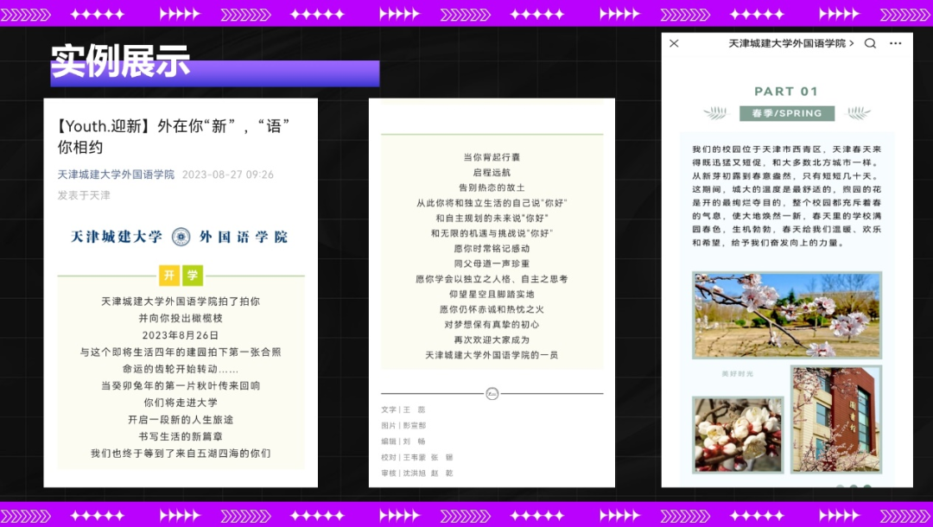
Task: Click the line "愿你时常铭记感动"
Action: coord(492,249)
